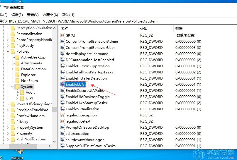The image size is (237, 160).
Task: Open the 收藏夹(A) menu
Action: coord(50,15)
